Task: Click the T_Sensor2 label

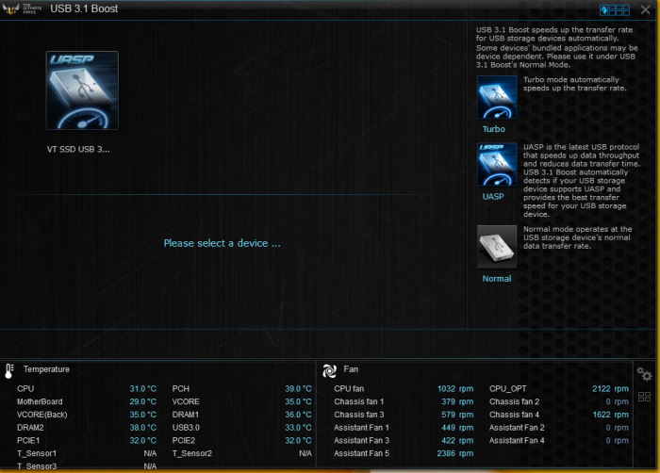Action: coord(192,453)
